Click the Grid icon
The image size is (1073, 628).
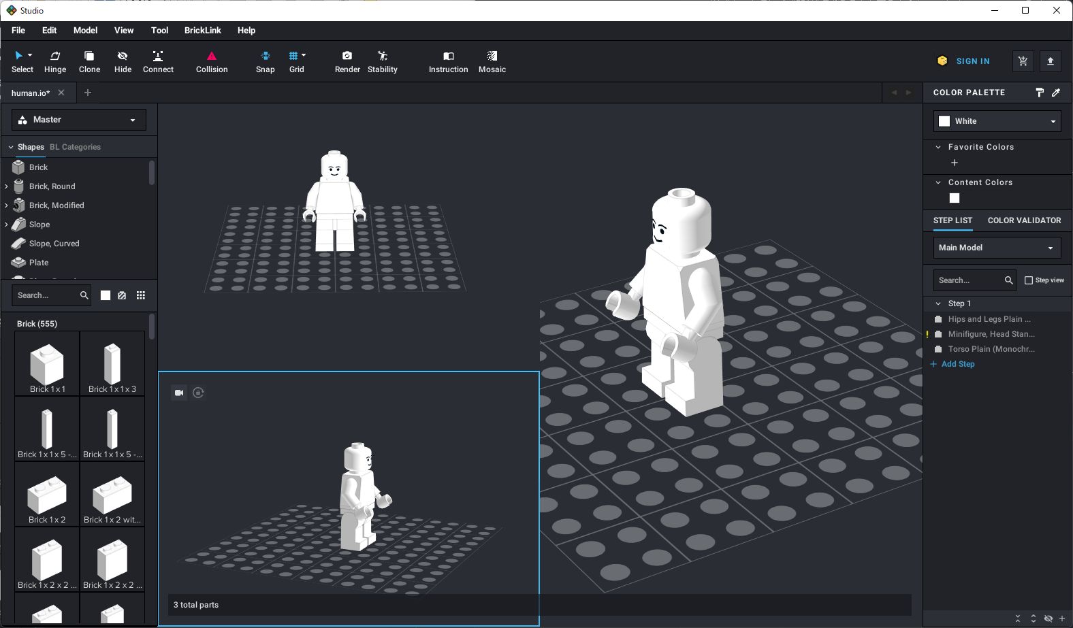pyautogui.click(x=293, y=56)
